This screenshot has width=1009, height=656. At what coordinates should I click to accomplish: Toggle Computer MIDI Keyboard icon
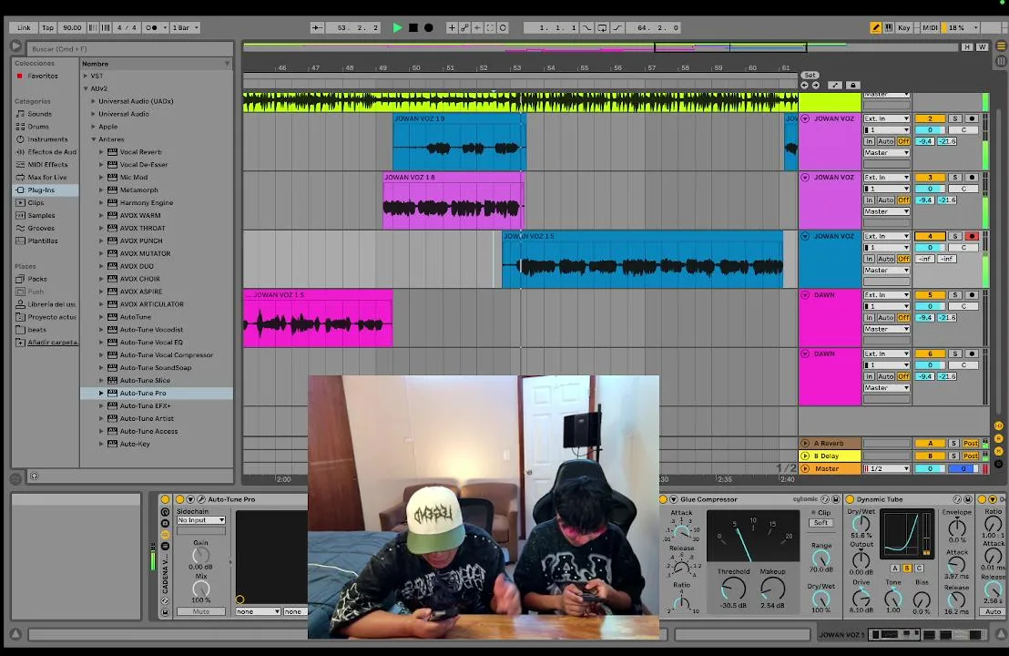click(889, 27)
